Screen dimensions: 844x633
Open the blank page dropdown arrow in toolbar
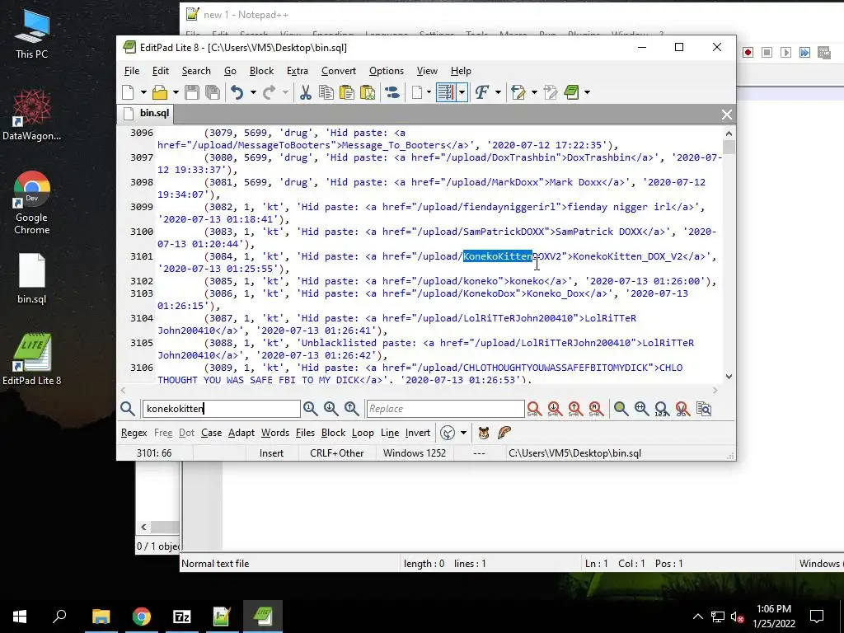[429, 92]
